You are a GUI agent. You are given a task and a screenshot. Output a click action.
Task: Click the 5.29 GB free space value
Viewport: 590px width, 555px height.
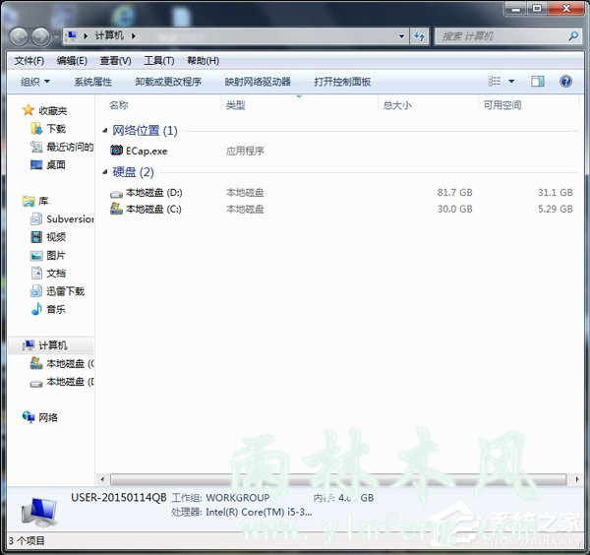pos(555,209)
